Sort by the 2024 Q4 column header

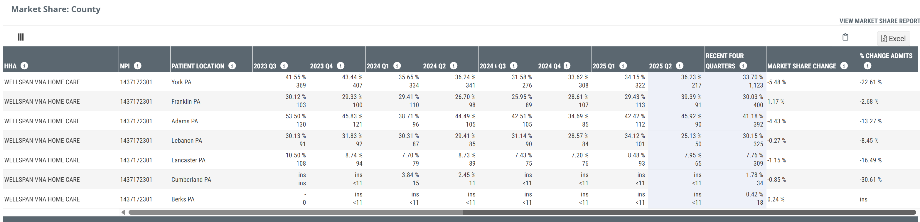pos(549,66)
